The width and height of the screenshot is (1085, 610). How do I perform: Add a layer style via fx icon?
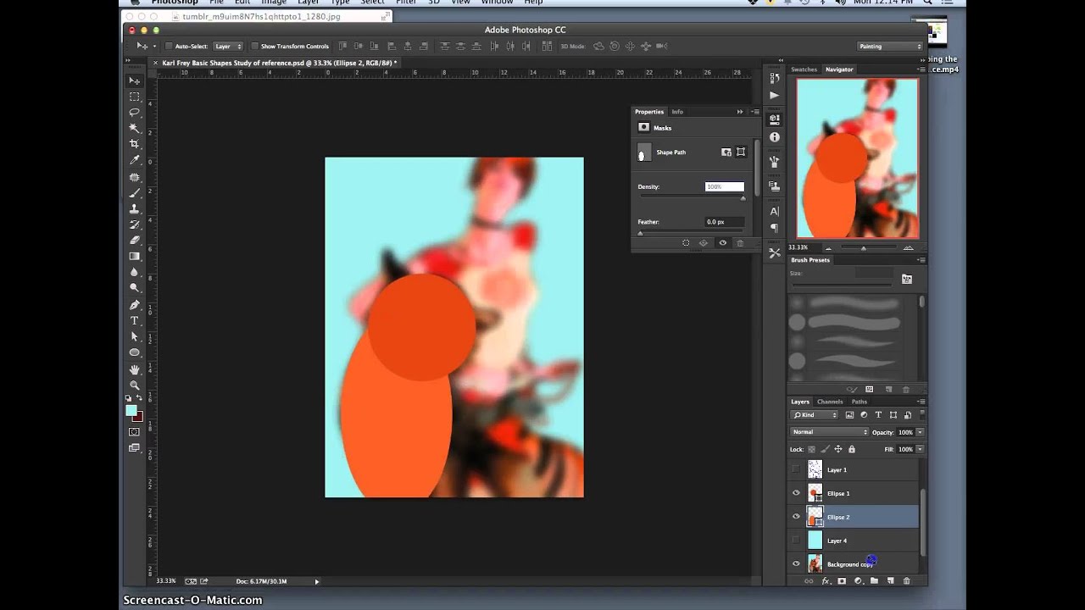825,581
